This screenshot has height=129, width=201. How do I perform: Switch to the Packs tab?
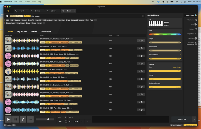(34, 32)
